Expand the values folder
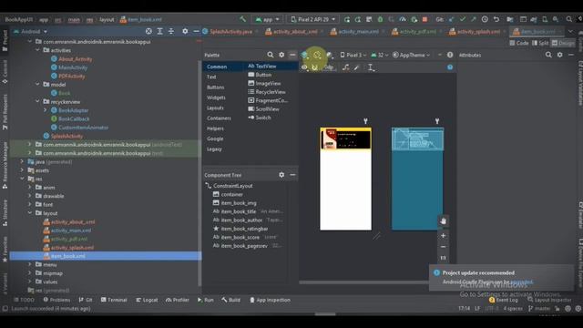The height and width of the screenshot is (328, 583). [30, 282]
